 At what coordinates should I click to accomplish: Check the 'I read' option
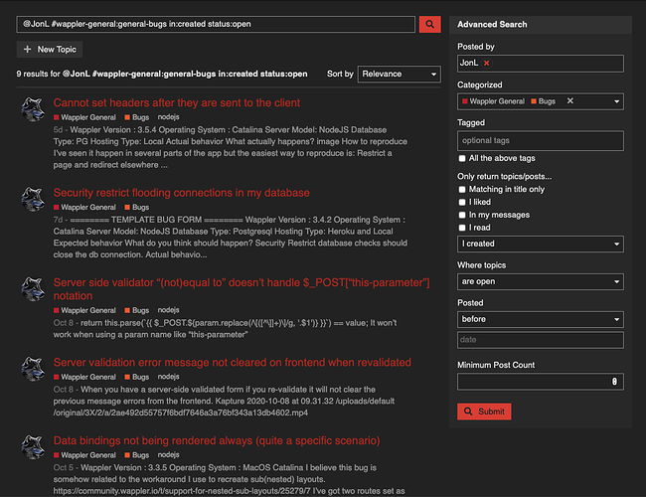[462, 228]
